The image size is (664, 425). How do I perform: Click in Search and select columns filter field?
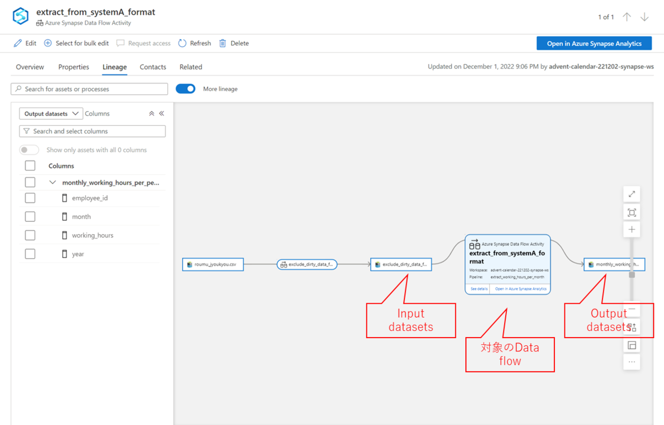[x=92, y=131]
